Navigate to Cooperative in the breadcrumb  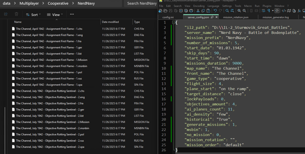tap(58, 3)
